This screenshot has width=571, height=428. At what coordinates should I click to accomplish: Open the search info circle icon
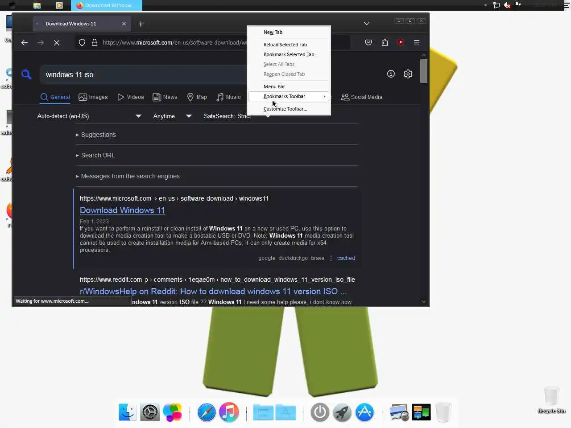pyautogui.click(x=391, y=74)
